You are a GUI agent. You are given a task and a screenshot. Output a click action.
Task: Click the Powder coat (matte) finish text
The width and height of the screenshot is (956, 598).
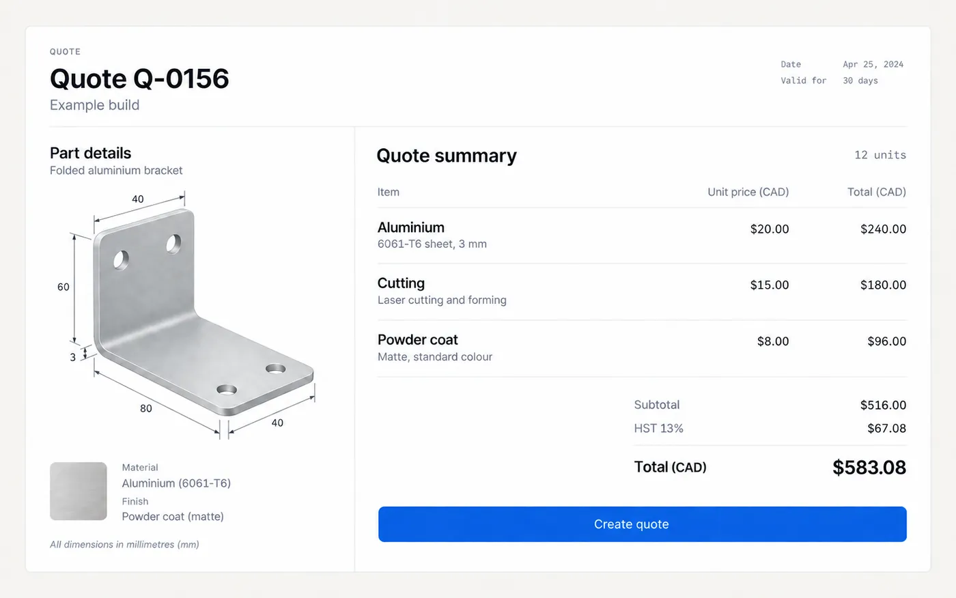(173, 517)
